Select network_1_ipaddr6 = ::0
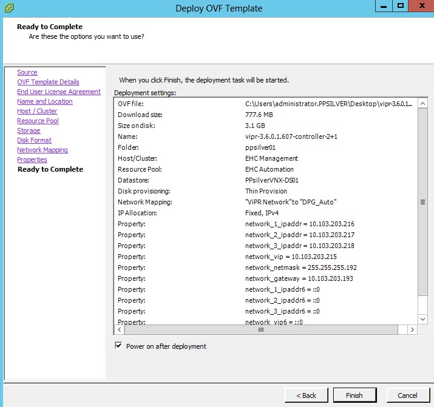434x407 pixels. [x=282, y=289]
